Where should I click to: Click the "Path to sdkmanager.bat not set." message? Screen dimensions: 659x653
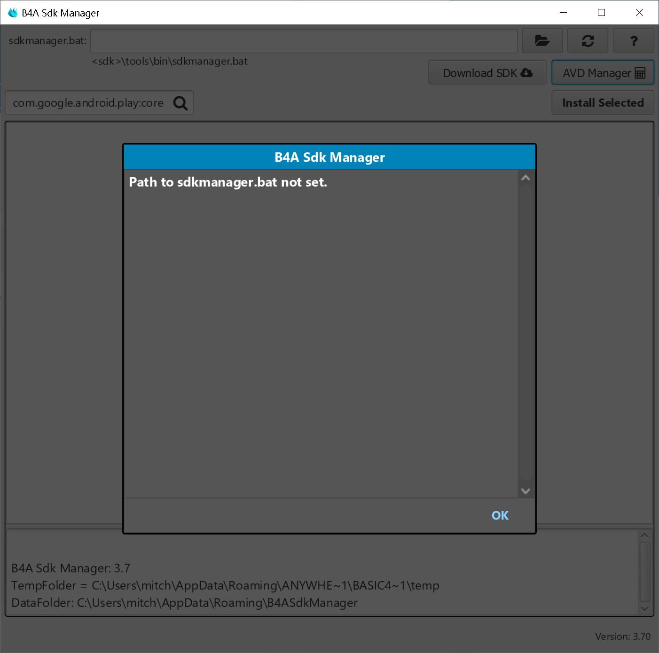(228, 182)
